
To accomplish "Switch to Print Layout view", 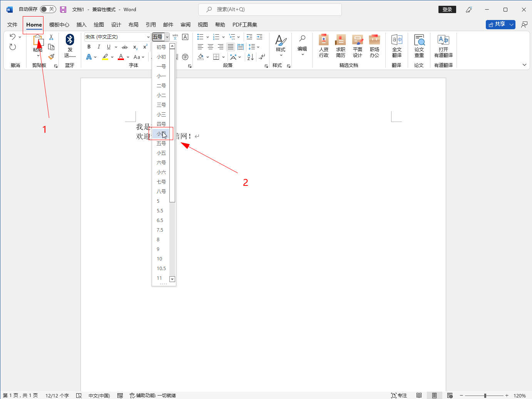I will click(434, 396).
